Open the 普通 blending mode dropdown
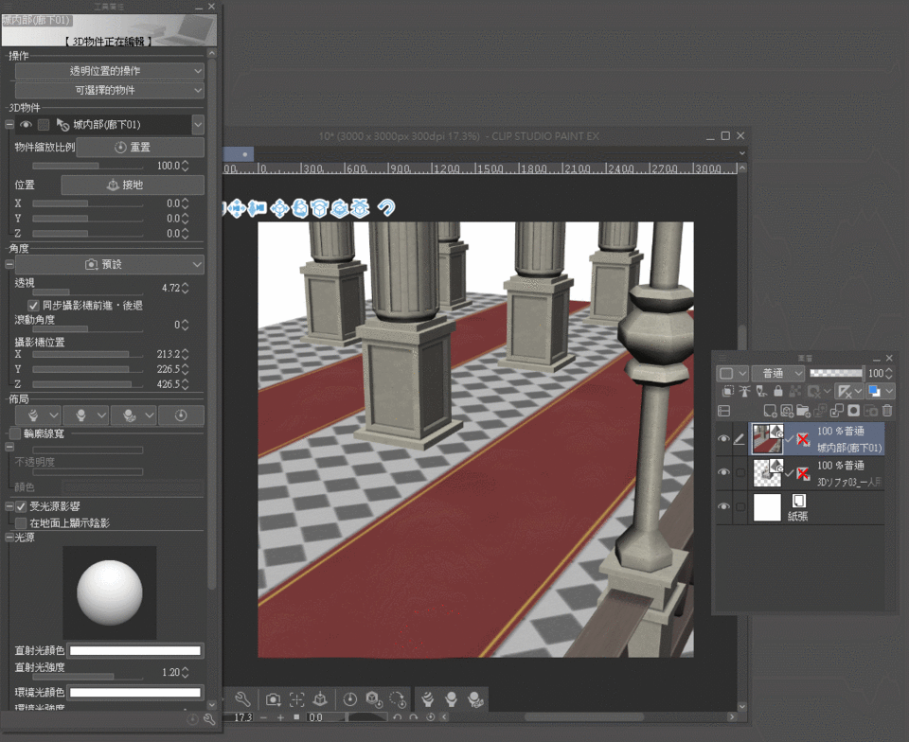Screen dimensions: 909x742 pyautogui.click(x=777, y=374)
